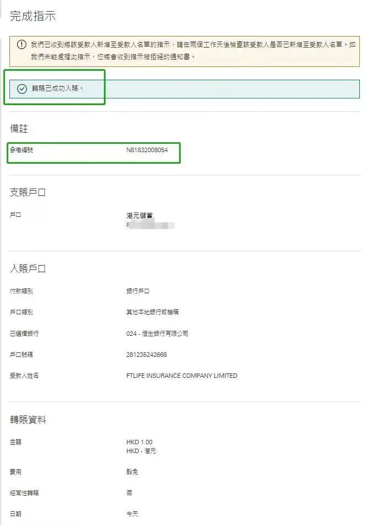367x525 pixels.
Task: Select the value 其他本地銀行或機構
Action: click(153, 312)
